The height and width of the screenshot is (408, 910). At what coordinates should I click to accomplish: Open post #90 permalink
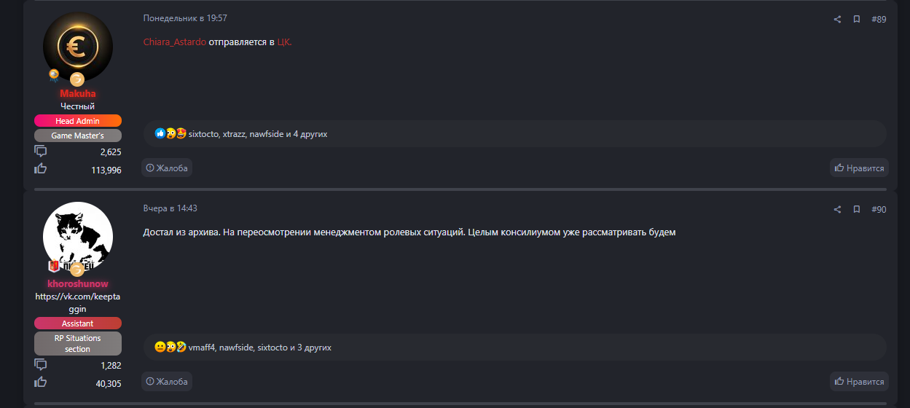click(x=879, y=210)
